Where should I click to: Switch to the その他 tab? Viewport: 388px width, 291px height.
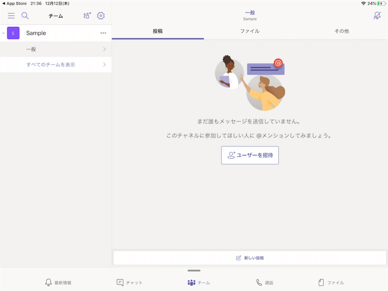[342, 31]
